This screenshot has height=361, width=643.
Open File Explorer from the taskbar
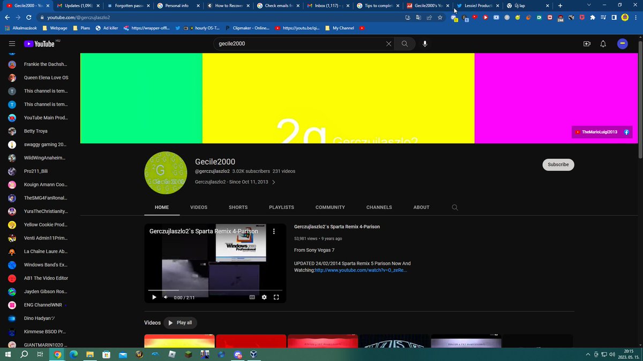90,354
